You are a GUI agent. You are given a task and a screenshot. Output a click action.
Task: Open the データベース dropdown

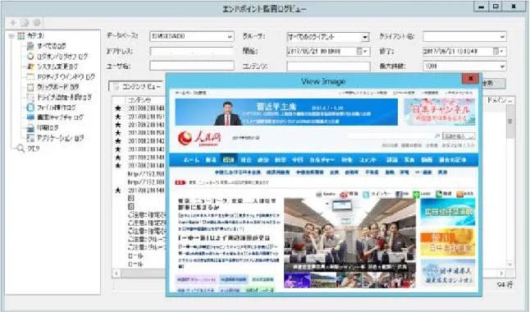click(230, 37)
